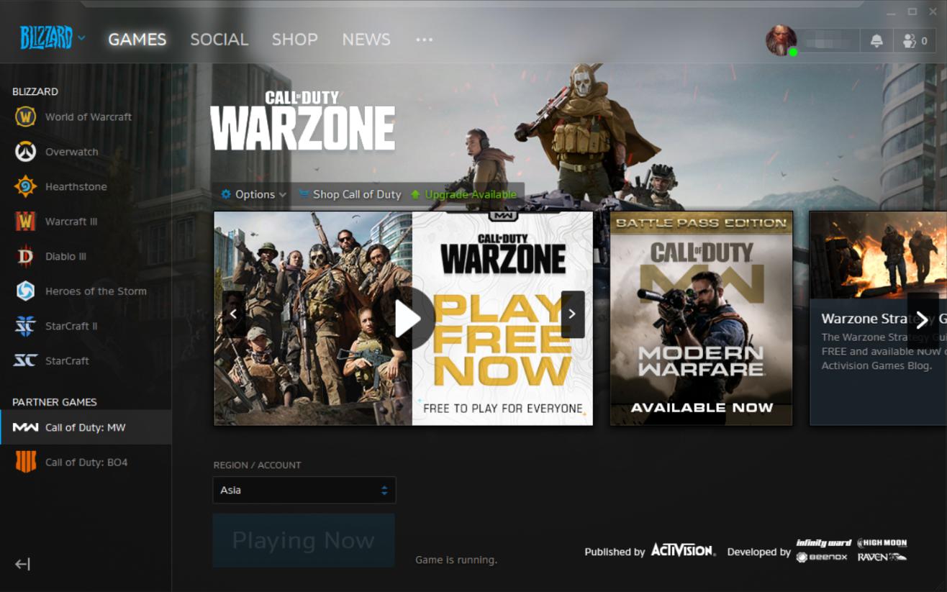Click the Playing Now button

coord(304,540)
